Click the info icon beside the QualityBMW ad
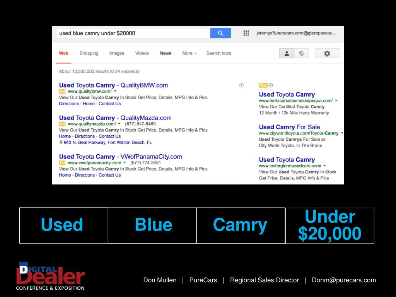This screenshot has height=297, width=396. click(x=241, y=85)
